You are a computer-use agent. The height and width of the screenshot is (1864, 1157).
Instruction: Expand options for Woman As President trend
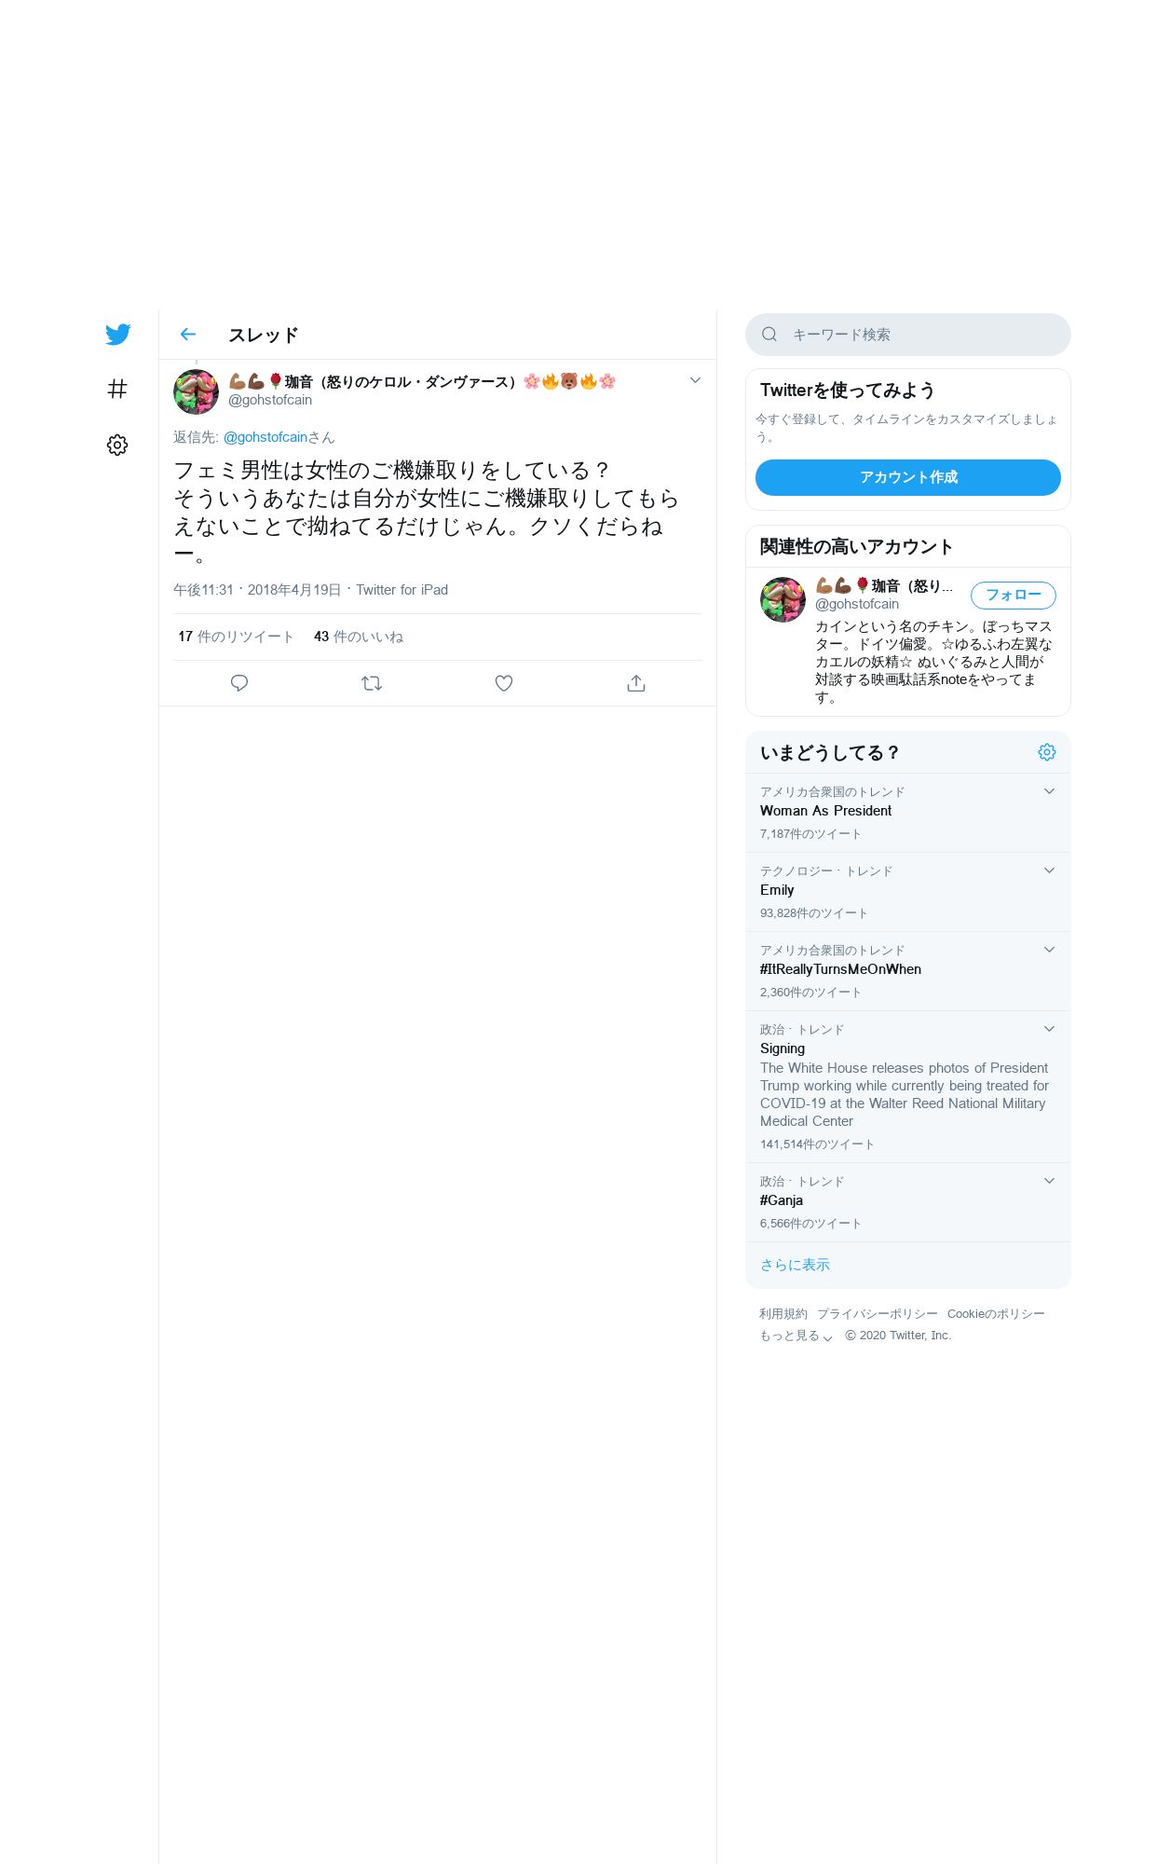[1049, 791]
